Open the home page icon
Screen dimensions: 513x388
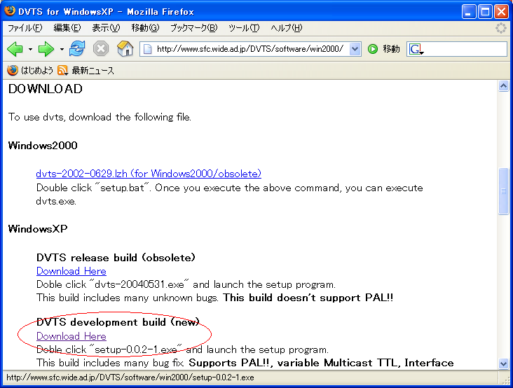(x=125, y=49)
